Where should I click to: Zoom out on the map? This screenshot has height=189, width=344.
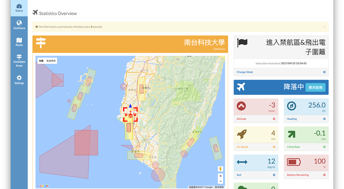(x=220, y=181)
